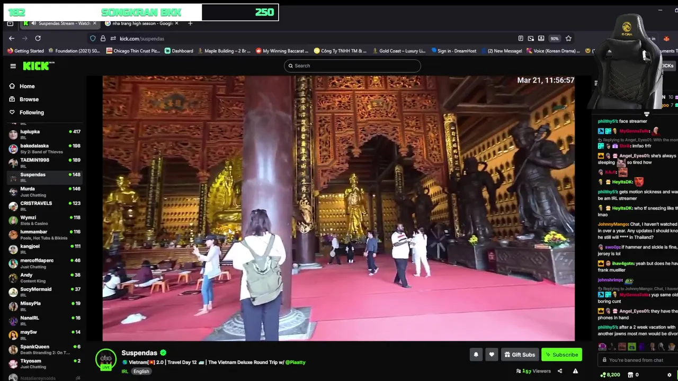This screenshot has height=381, width=678.
Task: Open the tracking protection shield icon
Action: click(x=93, y=39)
